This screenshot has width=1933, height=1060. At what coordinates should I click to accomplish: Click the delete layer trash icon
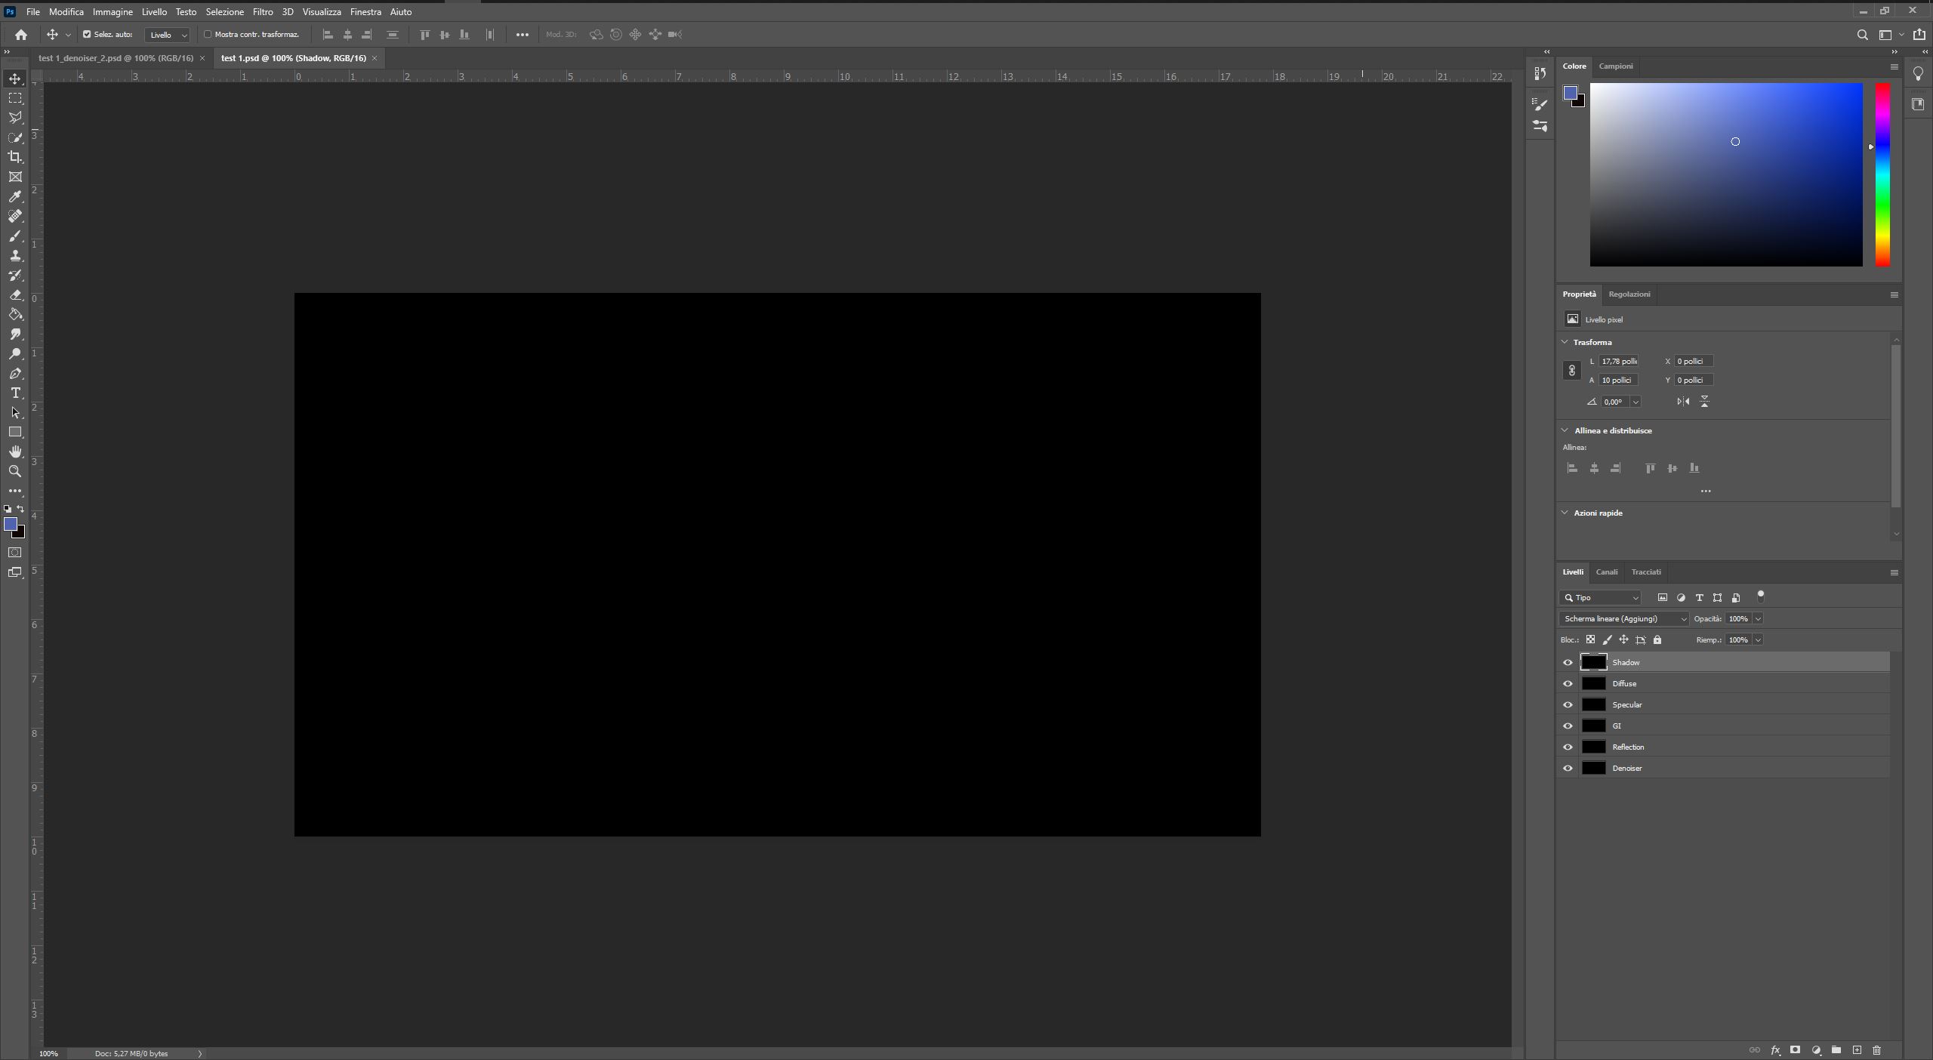coord(1877,1050)
